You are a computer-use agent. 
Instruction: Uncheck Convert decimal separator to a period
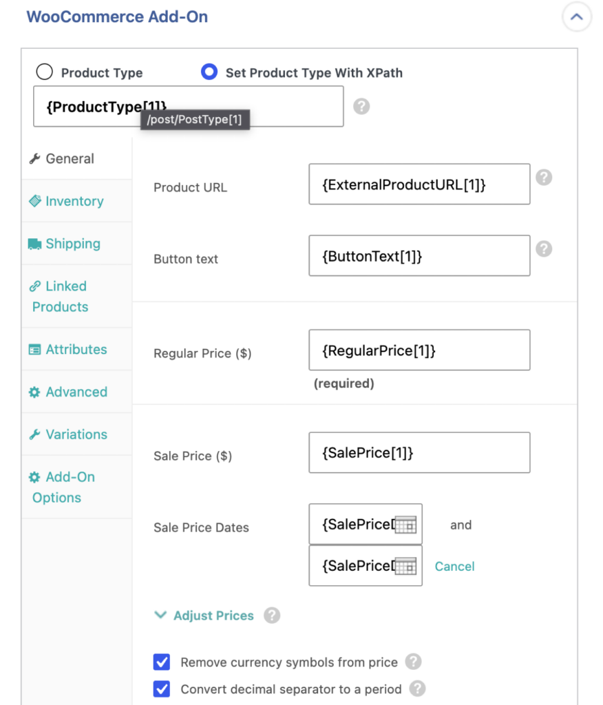click(x=162, y=688)
